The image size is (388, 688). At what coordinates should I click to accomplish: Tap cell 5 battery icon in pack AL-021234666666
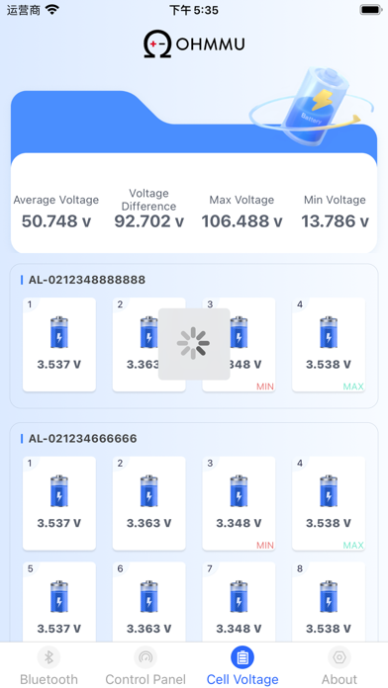tap(59, 597)
